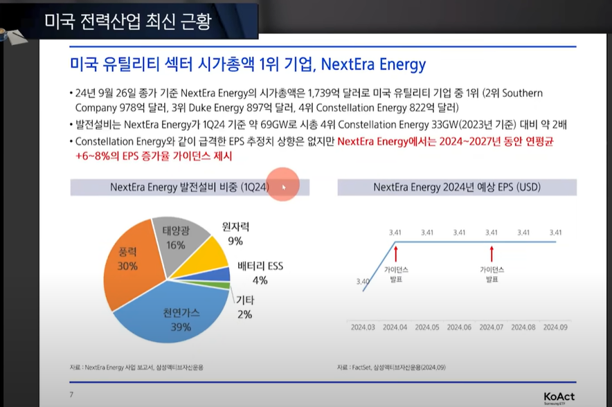Click the '69GW' capacity figure

(x=274, y=125)
